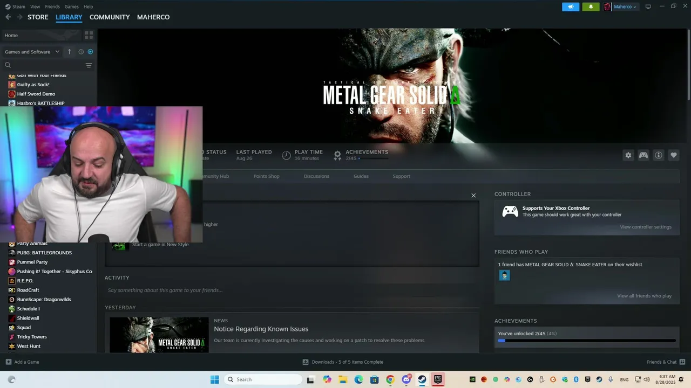691x388 pixels.
Task: Open the MAHERCO profile tab
Action: (x=153, y=17)
